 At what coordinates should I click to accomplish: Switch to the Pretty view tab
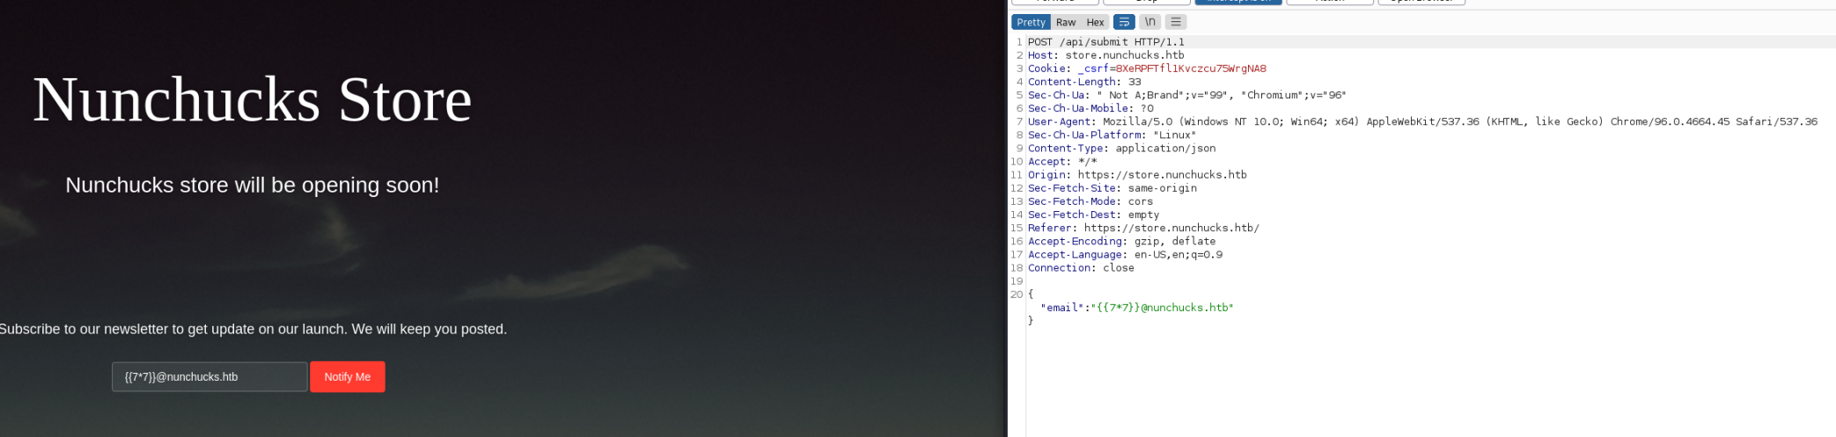(1031, 22)
